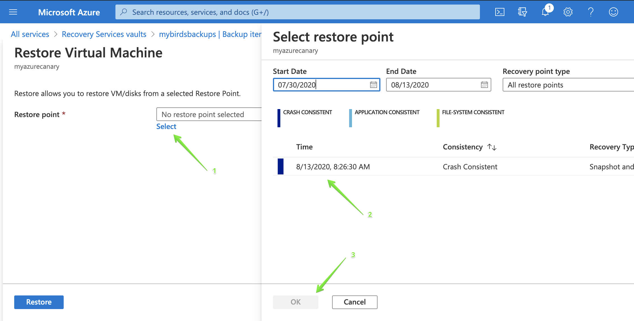Click the light blue Application Consistent legend swatch

[x=351, y=118]
